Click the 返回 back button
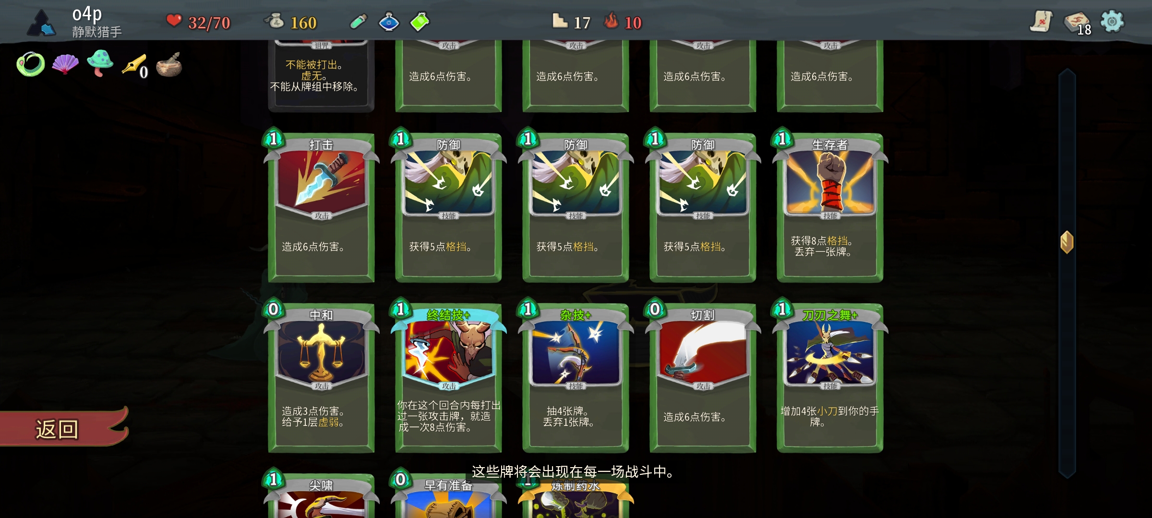Screen dimensions: 1152x518 [x=62, y=428]
